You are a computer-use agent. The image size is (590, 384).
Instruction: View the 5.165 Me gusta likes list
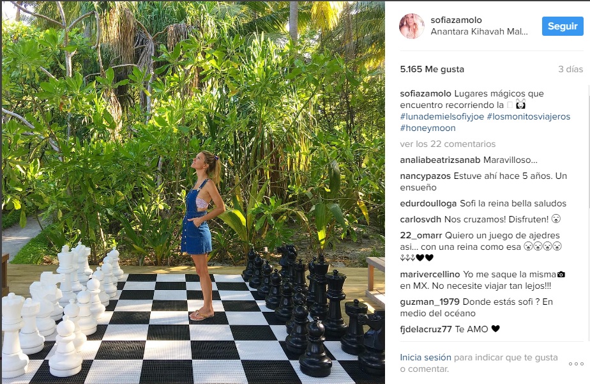point(432,69)
